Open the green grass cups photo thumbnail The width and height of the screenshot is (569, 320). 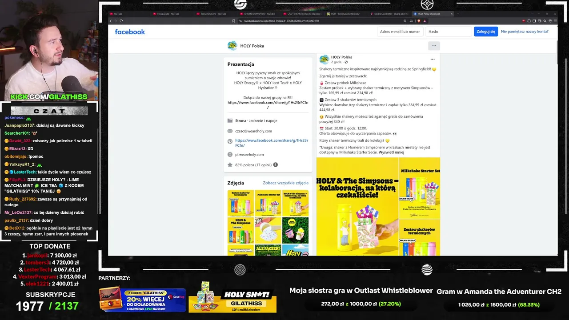296,230
